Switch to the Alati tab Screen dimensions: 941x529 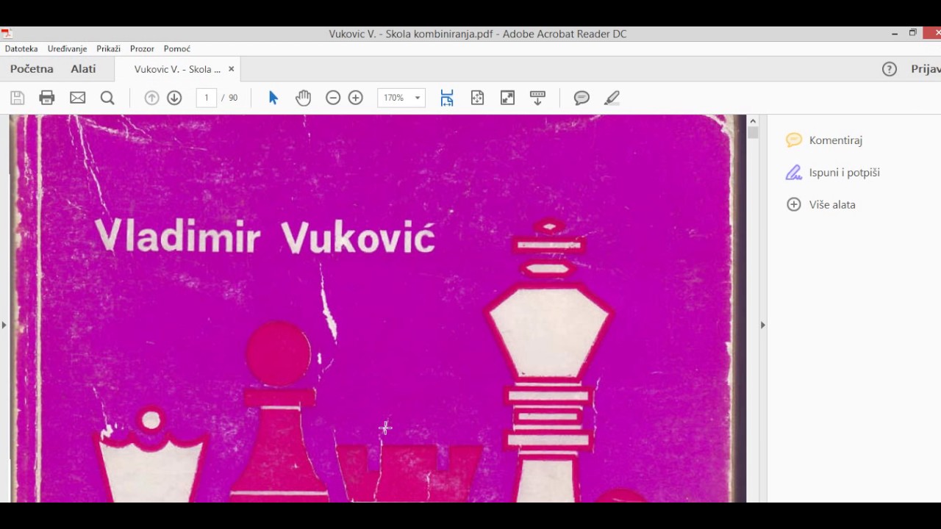83,69
